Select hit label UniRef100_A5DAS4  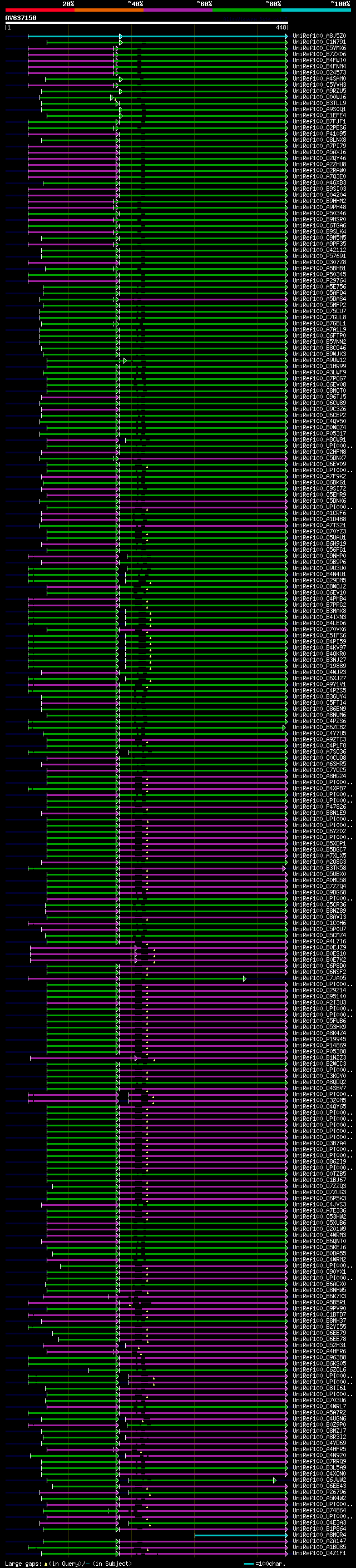click(319, 299)
